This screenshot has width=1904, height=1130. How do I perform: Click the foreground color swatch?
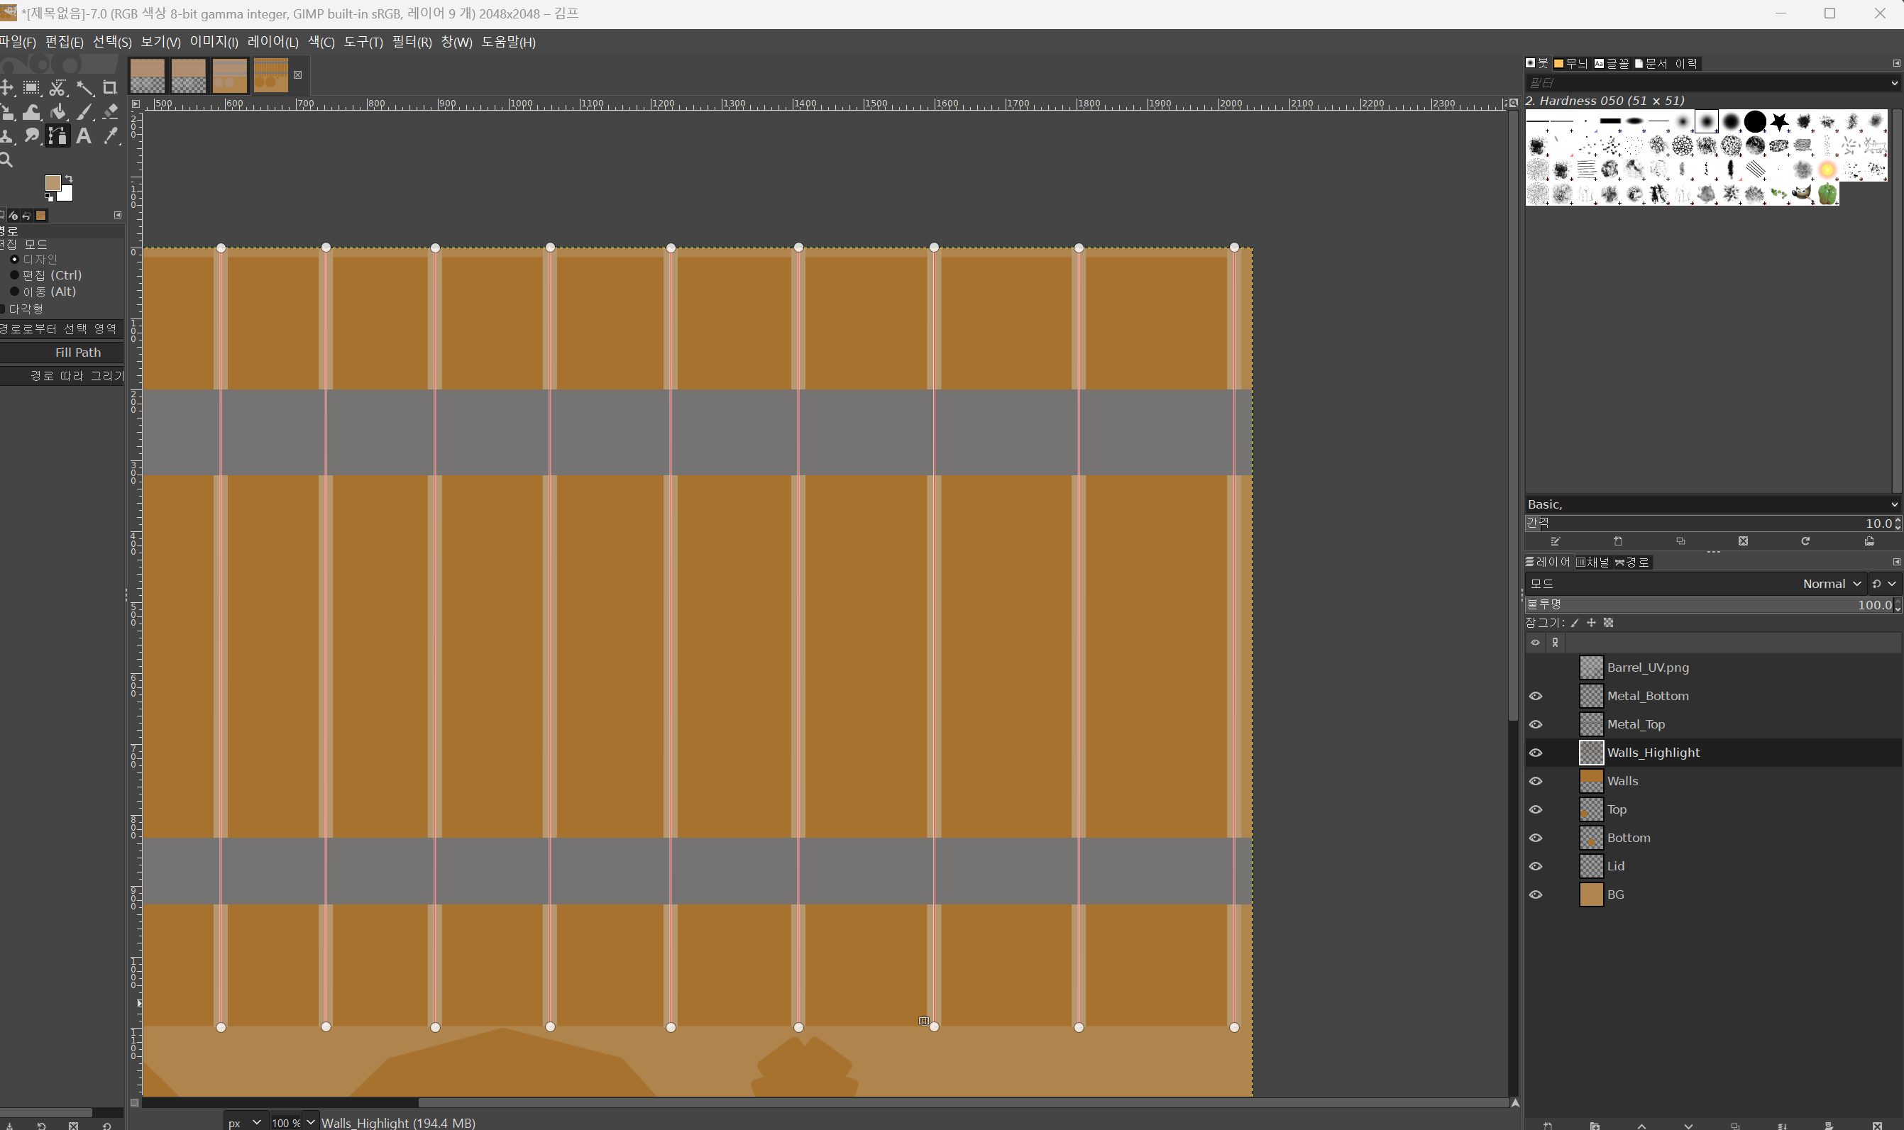coord(53,183)
